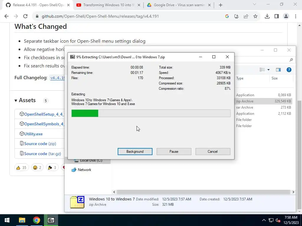The height and width of the screenshot is (226, 302).
Task: Switch to Google Drive virus scan tab
Action: point(179,5)
